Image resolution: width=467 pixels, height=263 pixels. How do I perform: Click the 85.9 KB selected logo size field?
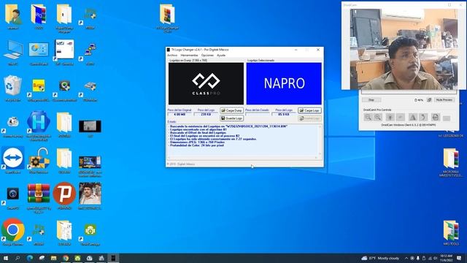[x=284, y=114]
